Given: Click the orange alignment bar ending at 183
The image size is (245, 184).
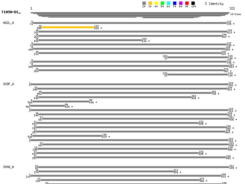Looking at the screenshot, I should pos(68,27).
